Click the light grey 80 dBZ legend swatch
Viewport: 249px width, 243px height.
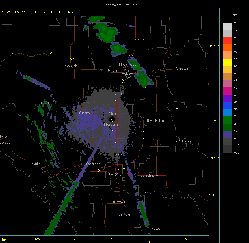coord(227,26)
